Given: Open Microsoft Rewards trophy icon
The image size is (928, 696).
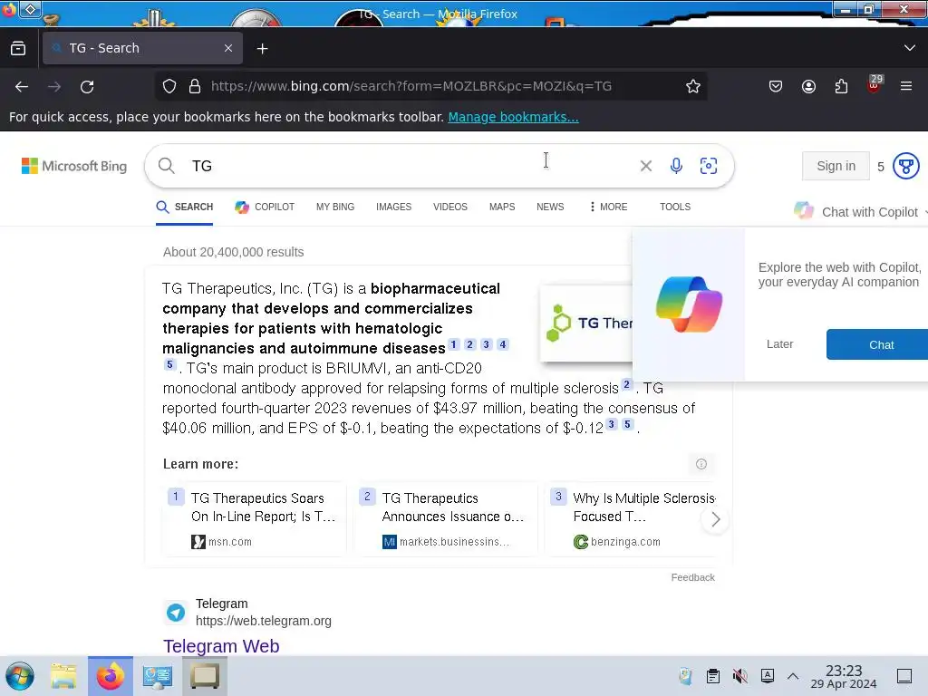Looking at the screenshot, I should pos(905,166).
